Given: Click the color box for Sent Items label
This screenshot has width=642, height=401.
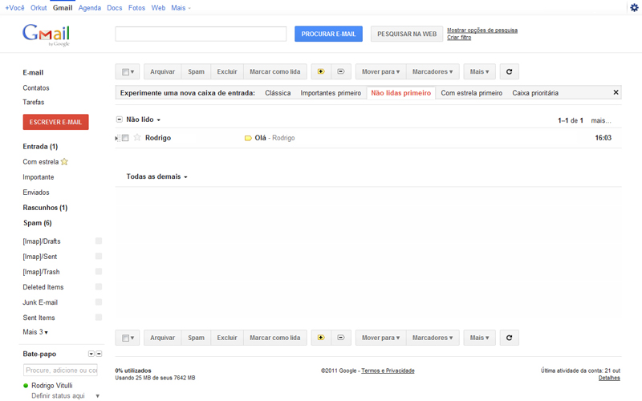Looking at the screenshot, I should 99,318.
